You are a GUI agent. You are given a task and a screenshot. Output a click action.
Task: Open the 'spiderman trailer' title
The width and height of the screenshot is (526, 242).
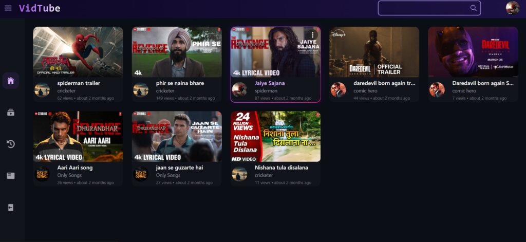pos(79,83)
